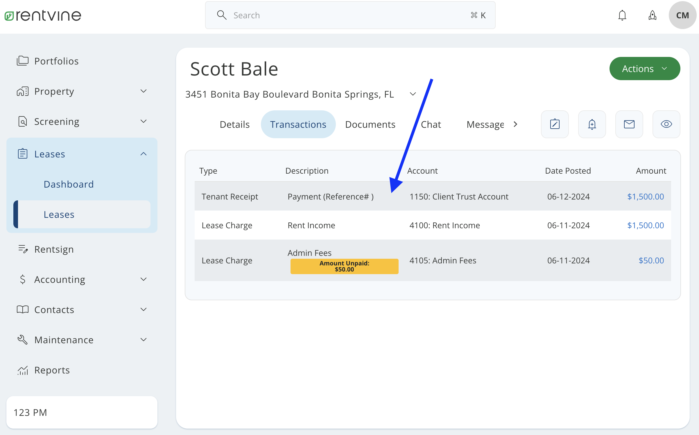699x435 pixels.
Task: Click the $50.00 Admin Fees amount link
Action: pyautogui.click(x=651, y=260)
